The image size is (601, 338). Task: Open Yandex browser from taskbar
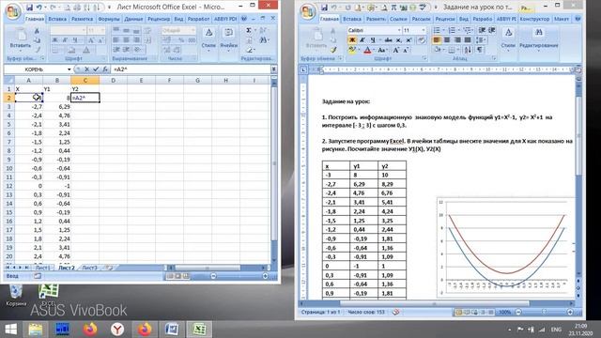click(117, 330)
